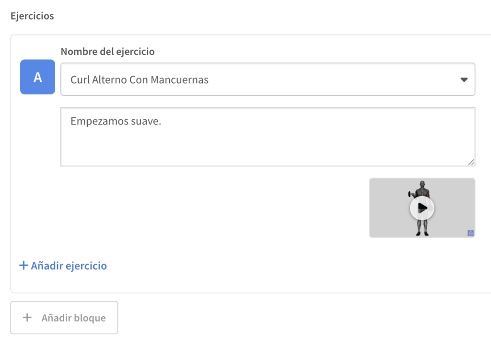The width and height of the screenshot is (491, 354).
Task: Click the figure's head in the exercise preview
Action: (x=422, y=184)
